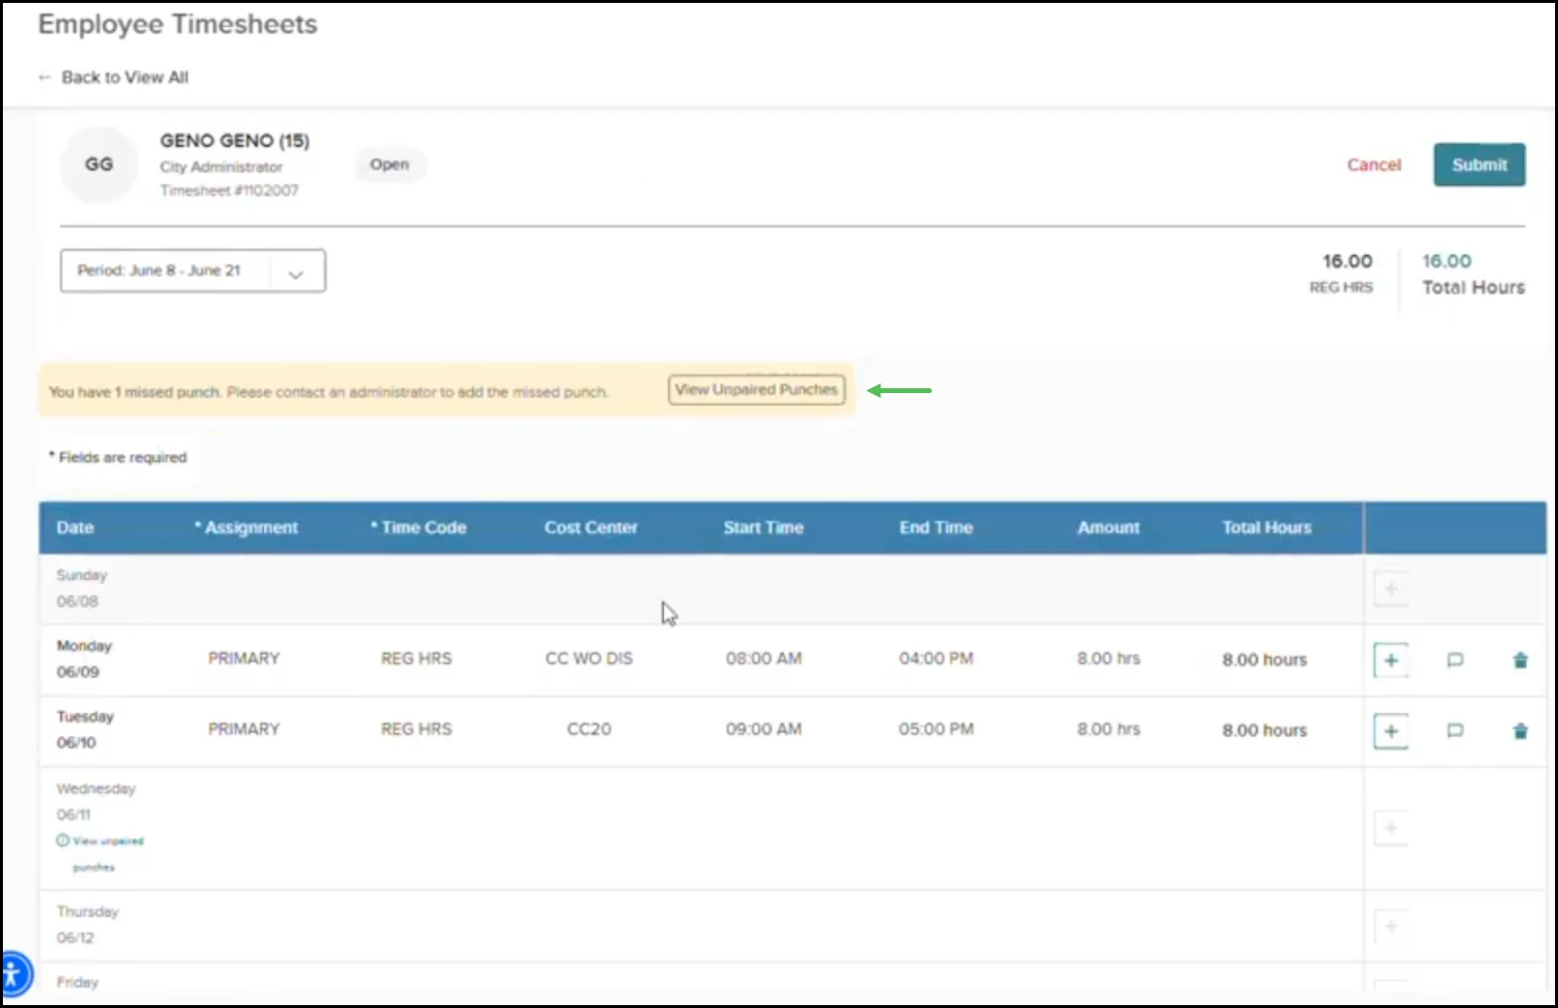Click the Cost Center column header
Viewport: 1558px width, 1008px height.
(591, 527)
